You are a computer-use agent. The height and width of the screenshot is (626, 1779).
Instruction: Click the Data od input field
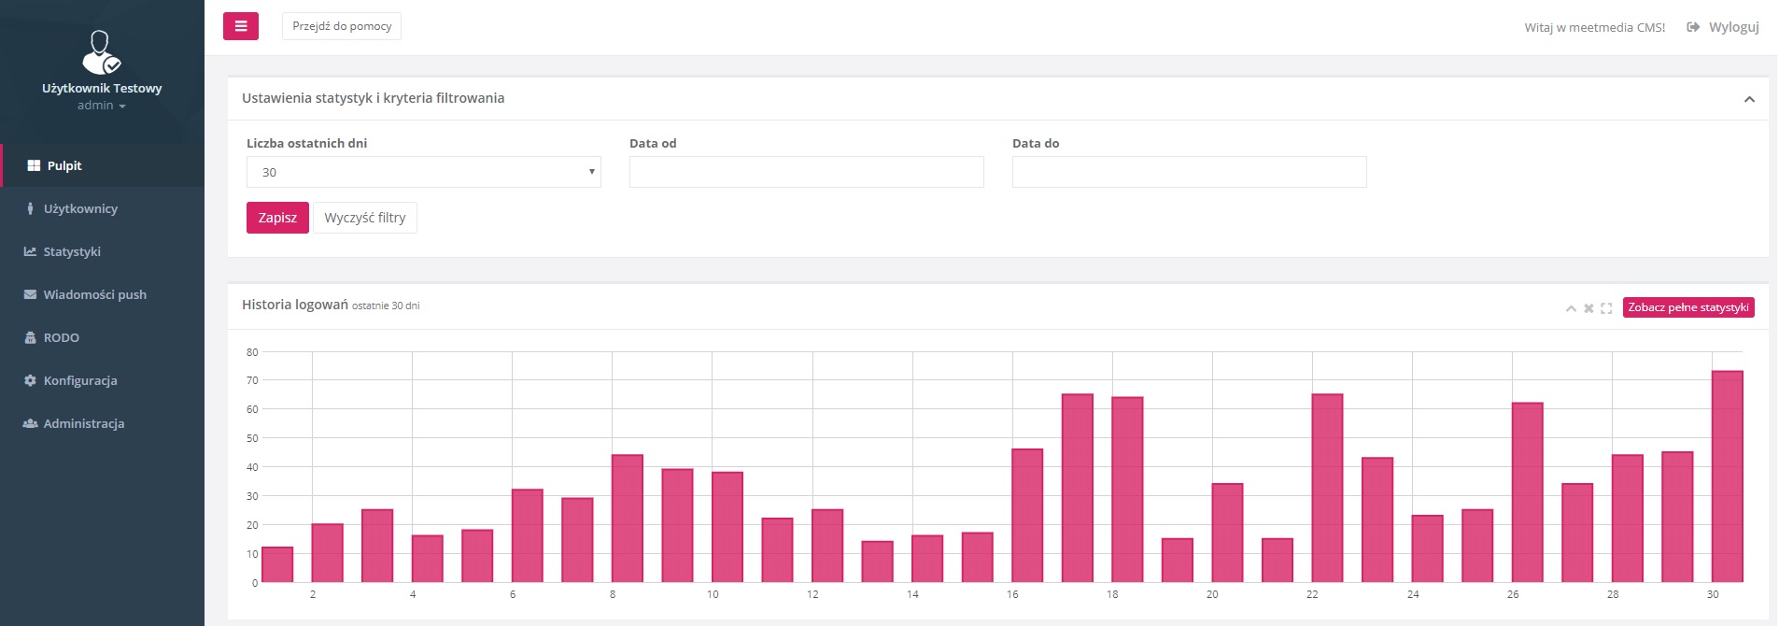806,172
